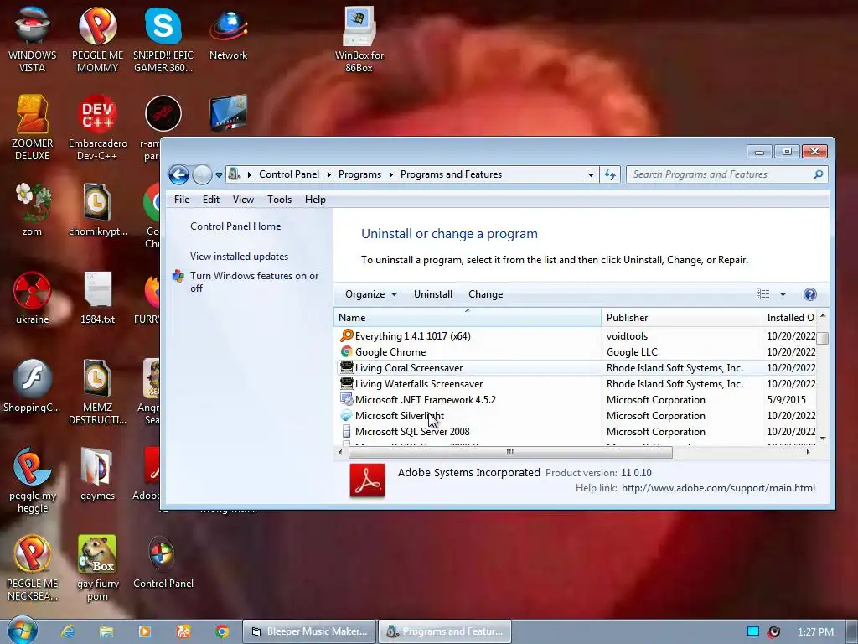Select Everything 1.4.1.1017 (x64) row
The image size is (858, 644).
[x=575, y=335]
